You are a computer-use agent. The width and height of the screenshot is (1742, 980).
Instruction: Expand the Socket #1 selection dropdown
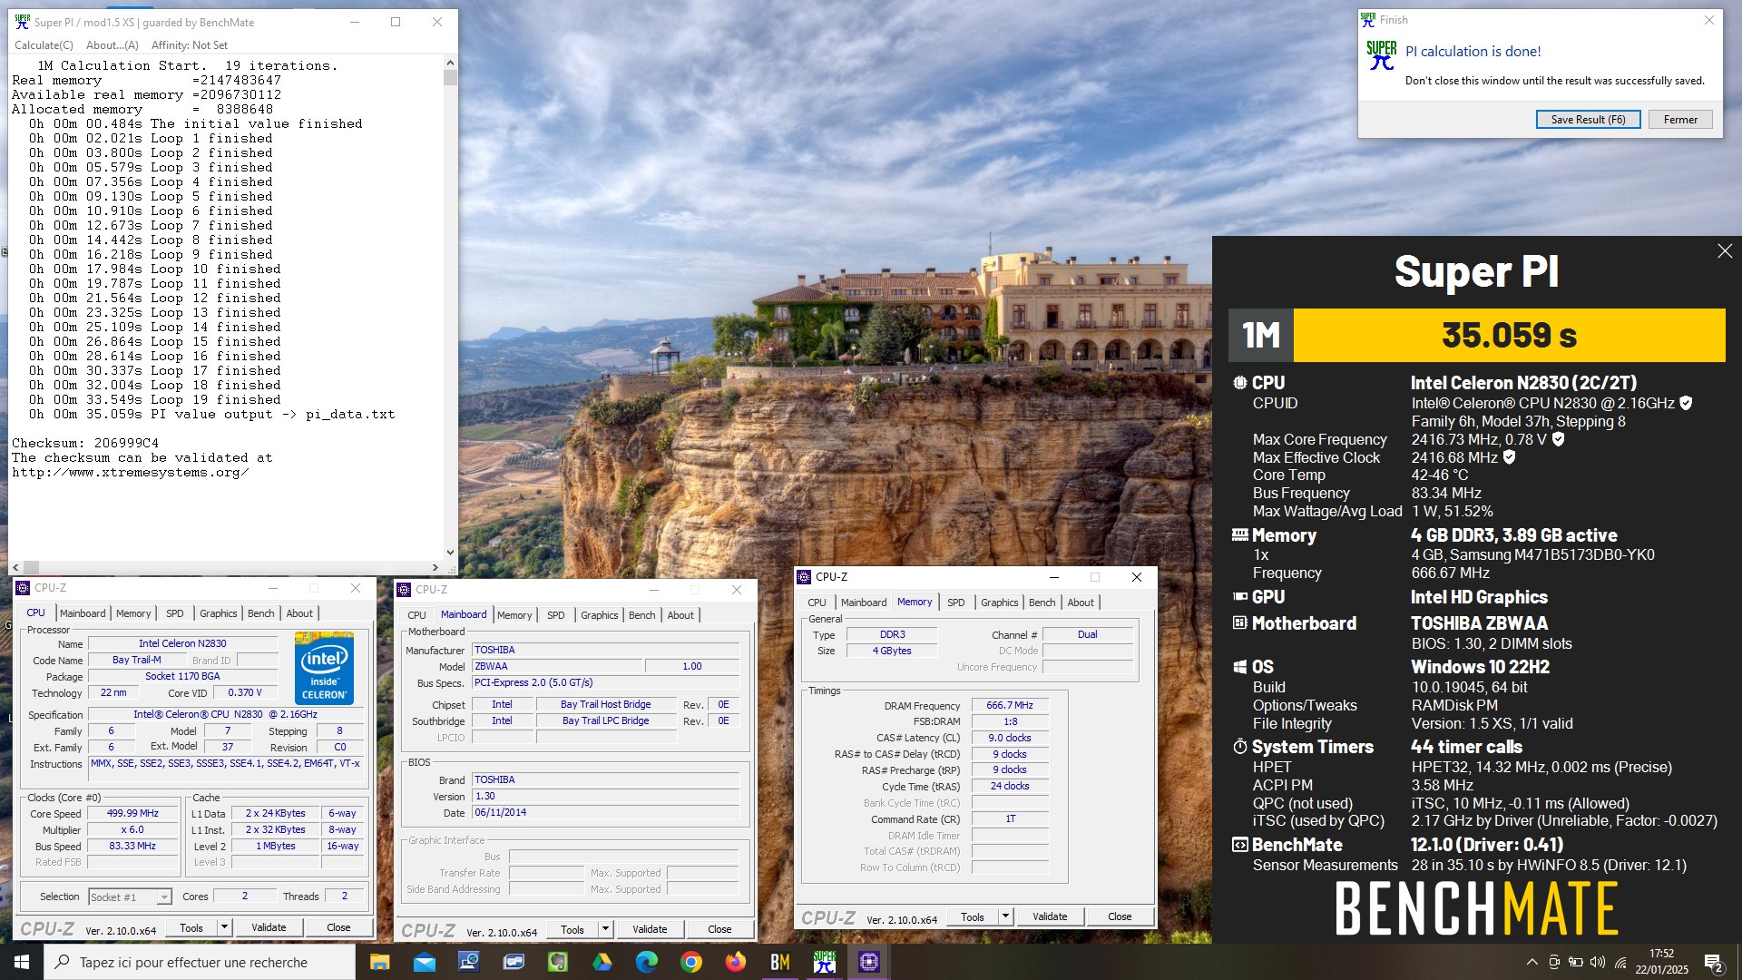point(163,897)
